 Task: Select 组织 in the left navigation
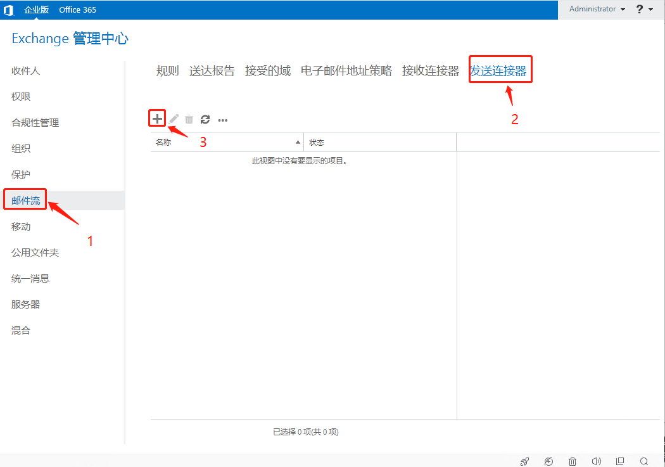pyautogui.click(x=21, y=148)
